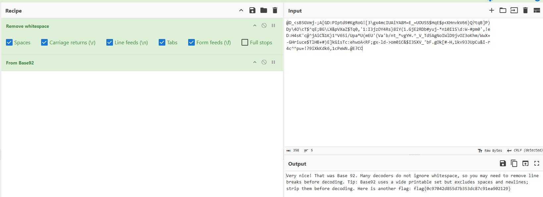Maximise the output pane
Screen dimensions: 543x197
537,163
